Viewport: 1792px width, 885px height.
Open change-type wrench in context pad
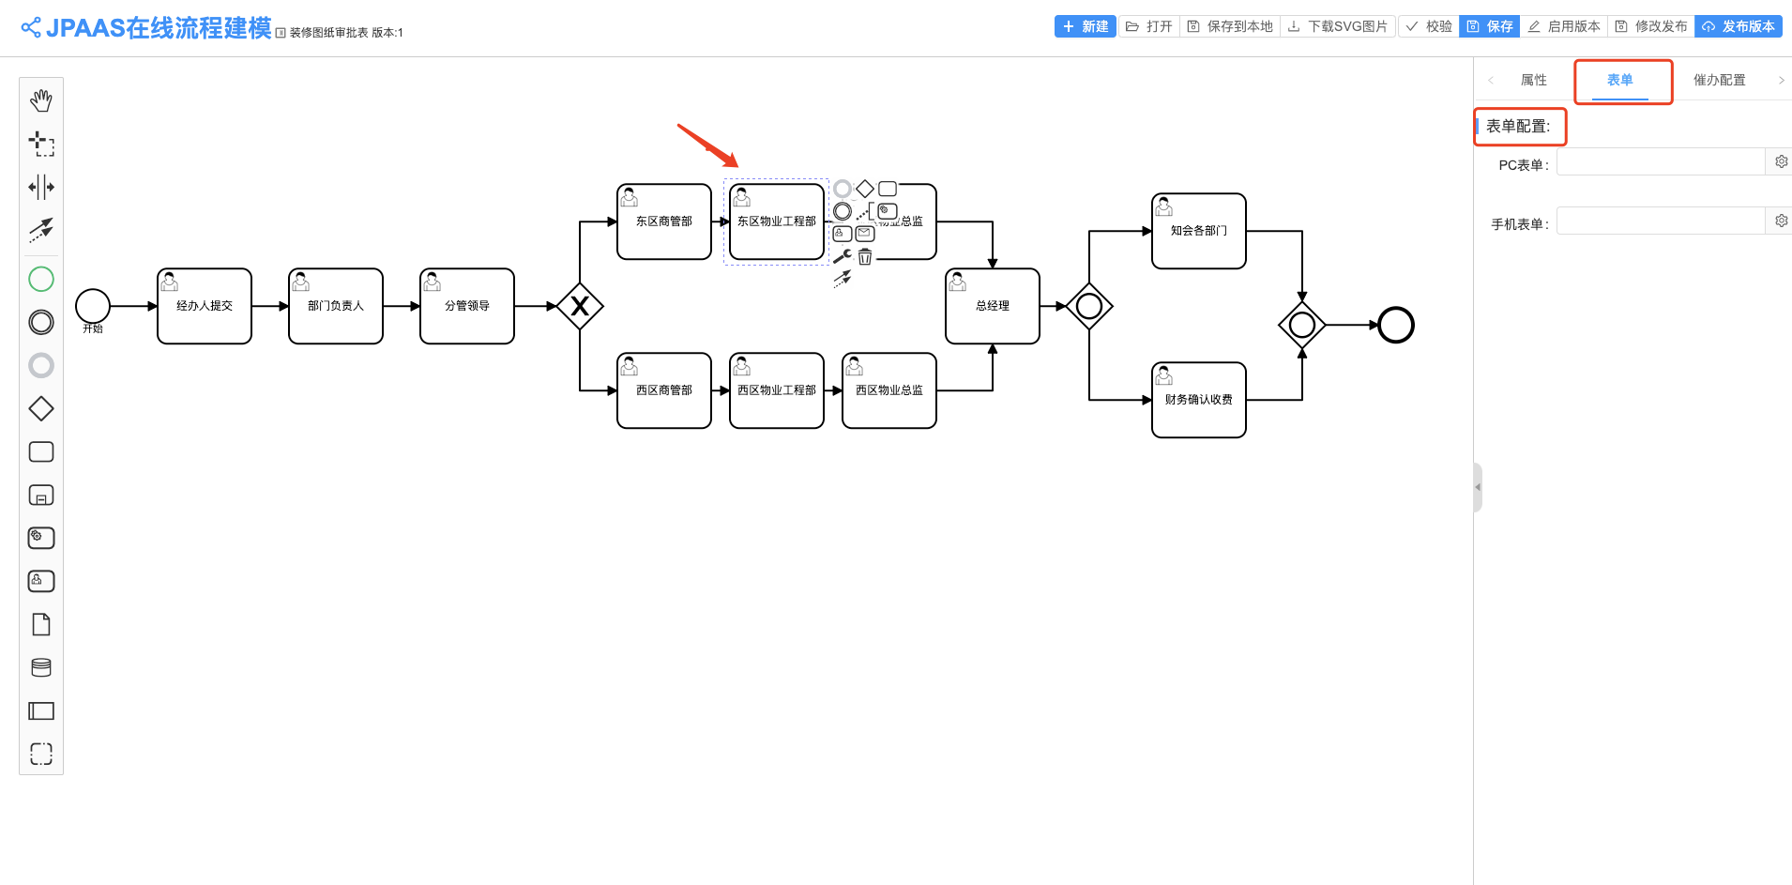843,256
